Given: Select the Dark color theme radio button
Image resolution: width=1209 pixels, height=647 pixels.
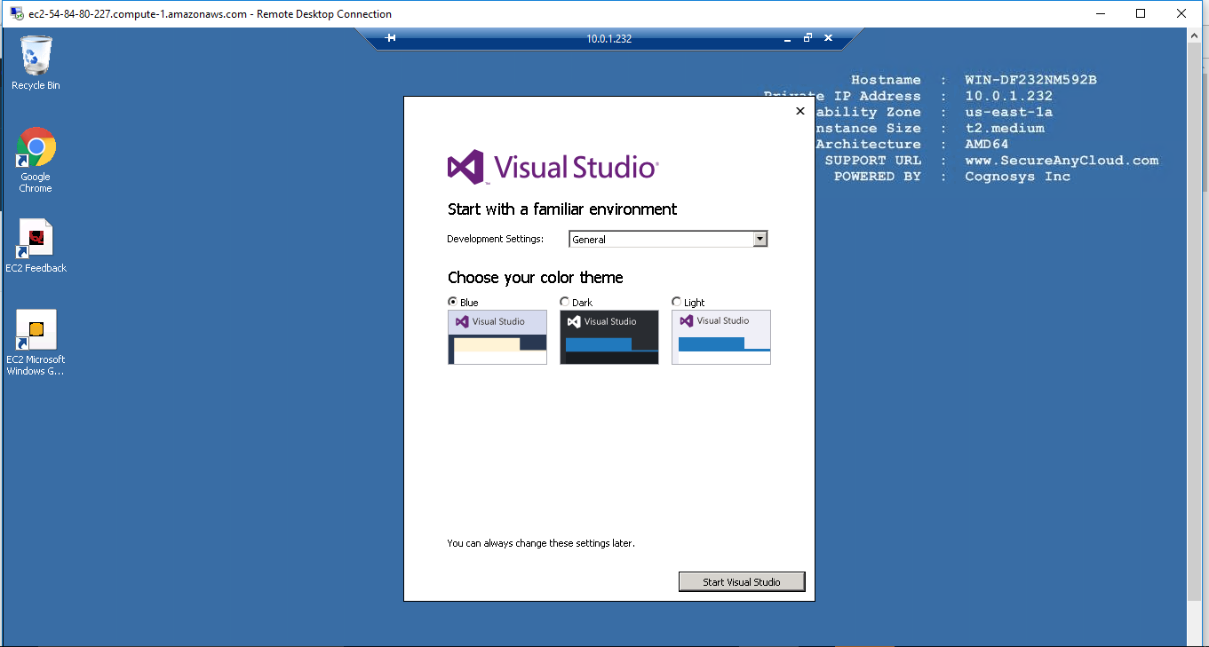Looking at the screenshot, I should click(565, 302).
